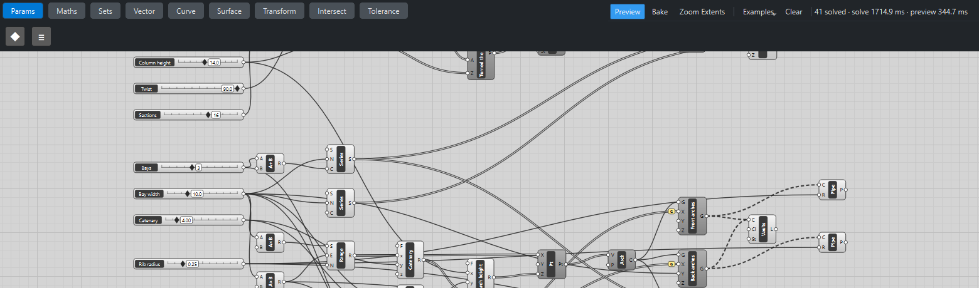Click Zoom Extents
Screen dimensions: 979x288
click(x=702, y=12)
